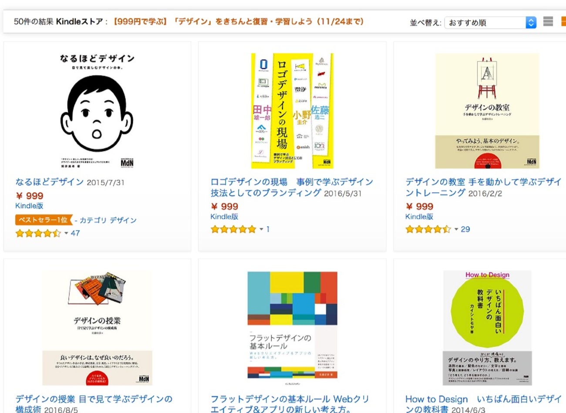The image size is (566, 413).
Task: Open ロゴデザインの現場 cover image
Action: [x=292, y=111]
